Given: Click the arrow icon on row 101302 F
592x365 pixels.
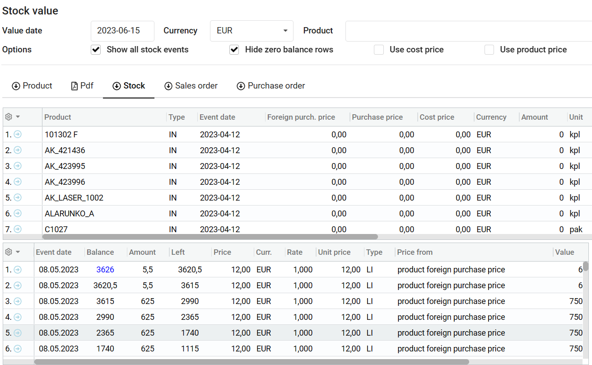Looking at the screenshot, I should tap(18, 134).
